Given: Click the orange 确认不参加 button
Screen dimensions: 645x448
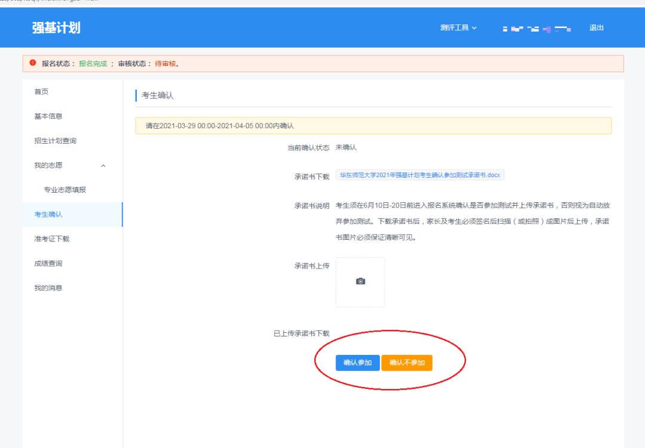Looking at the screenshot, I should [x=407, y=362].
